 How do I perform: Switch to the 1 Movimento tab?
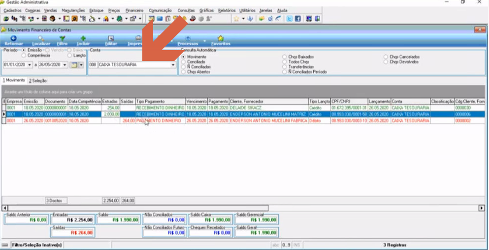click(14, 80)
